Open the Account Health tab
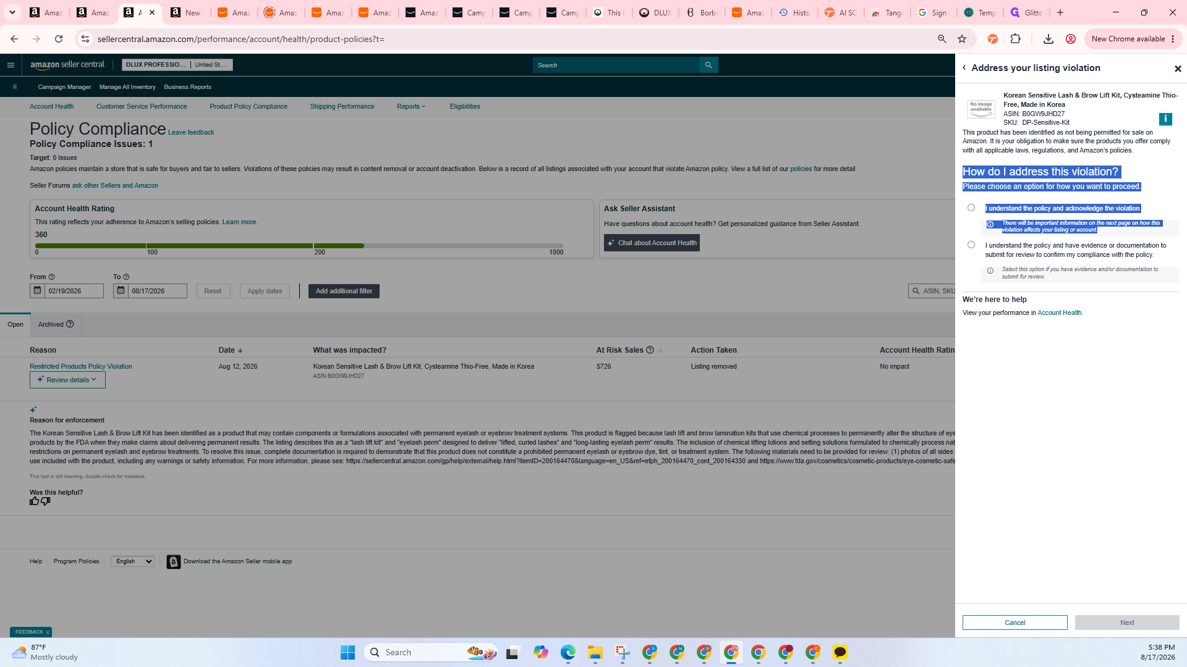Viewport: 1187px width, 667px height. pos(52,107)
